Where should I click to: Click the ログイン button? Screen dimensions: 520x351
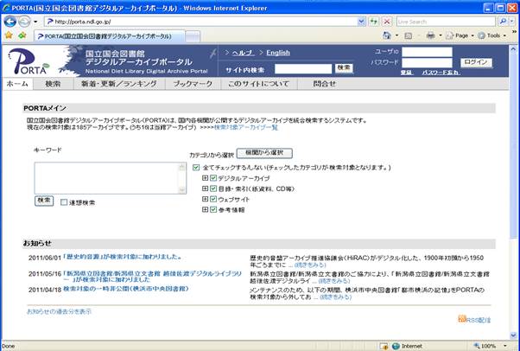[476, 62]
